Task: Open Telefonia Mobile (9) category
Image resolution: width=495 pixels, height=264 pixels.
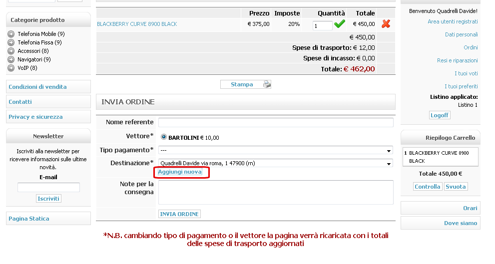Action: pos(41,34)
